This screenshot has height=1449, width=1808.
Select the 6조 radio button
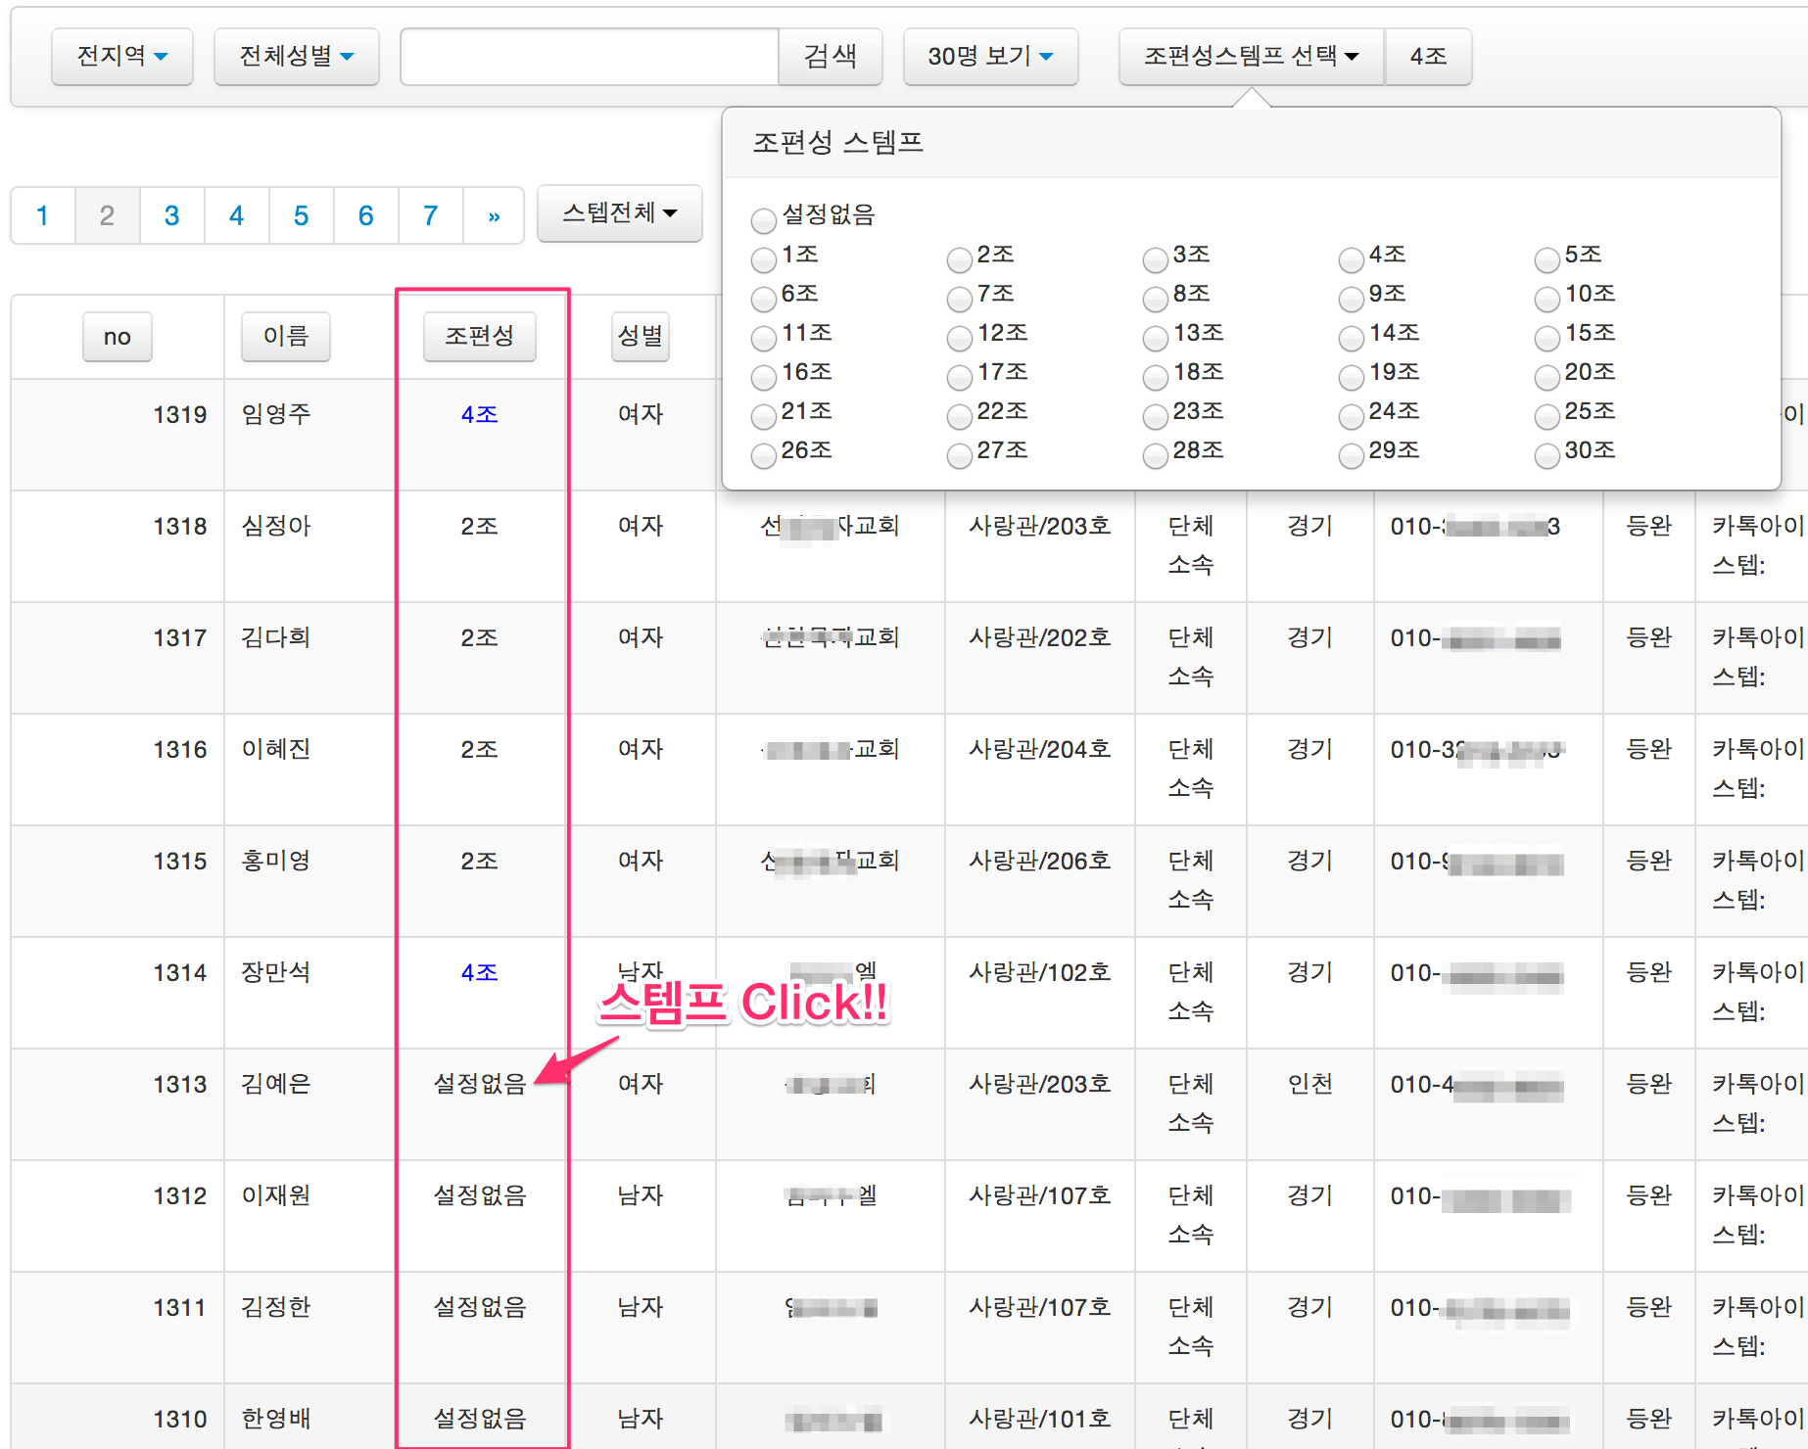coord(764,299)
